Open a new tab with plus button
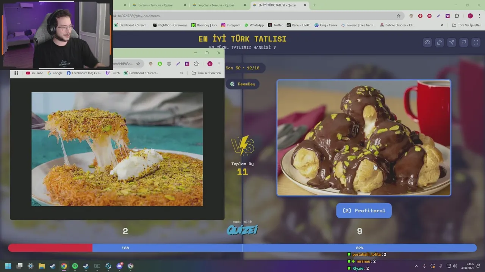Screen dimensions: 485x272 [314, 5]
